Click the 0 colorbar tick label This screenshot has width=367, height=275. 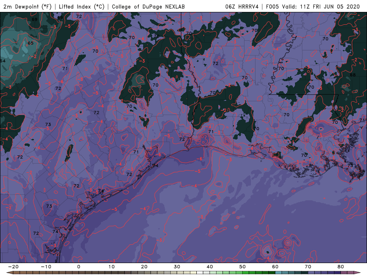[x=78, y=267]
